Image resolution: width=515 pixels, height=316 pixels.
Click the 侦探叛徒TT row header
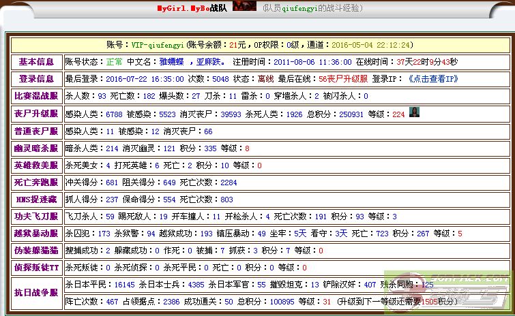pyautogui.click(x=37, y=268)
